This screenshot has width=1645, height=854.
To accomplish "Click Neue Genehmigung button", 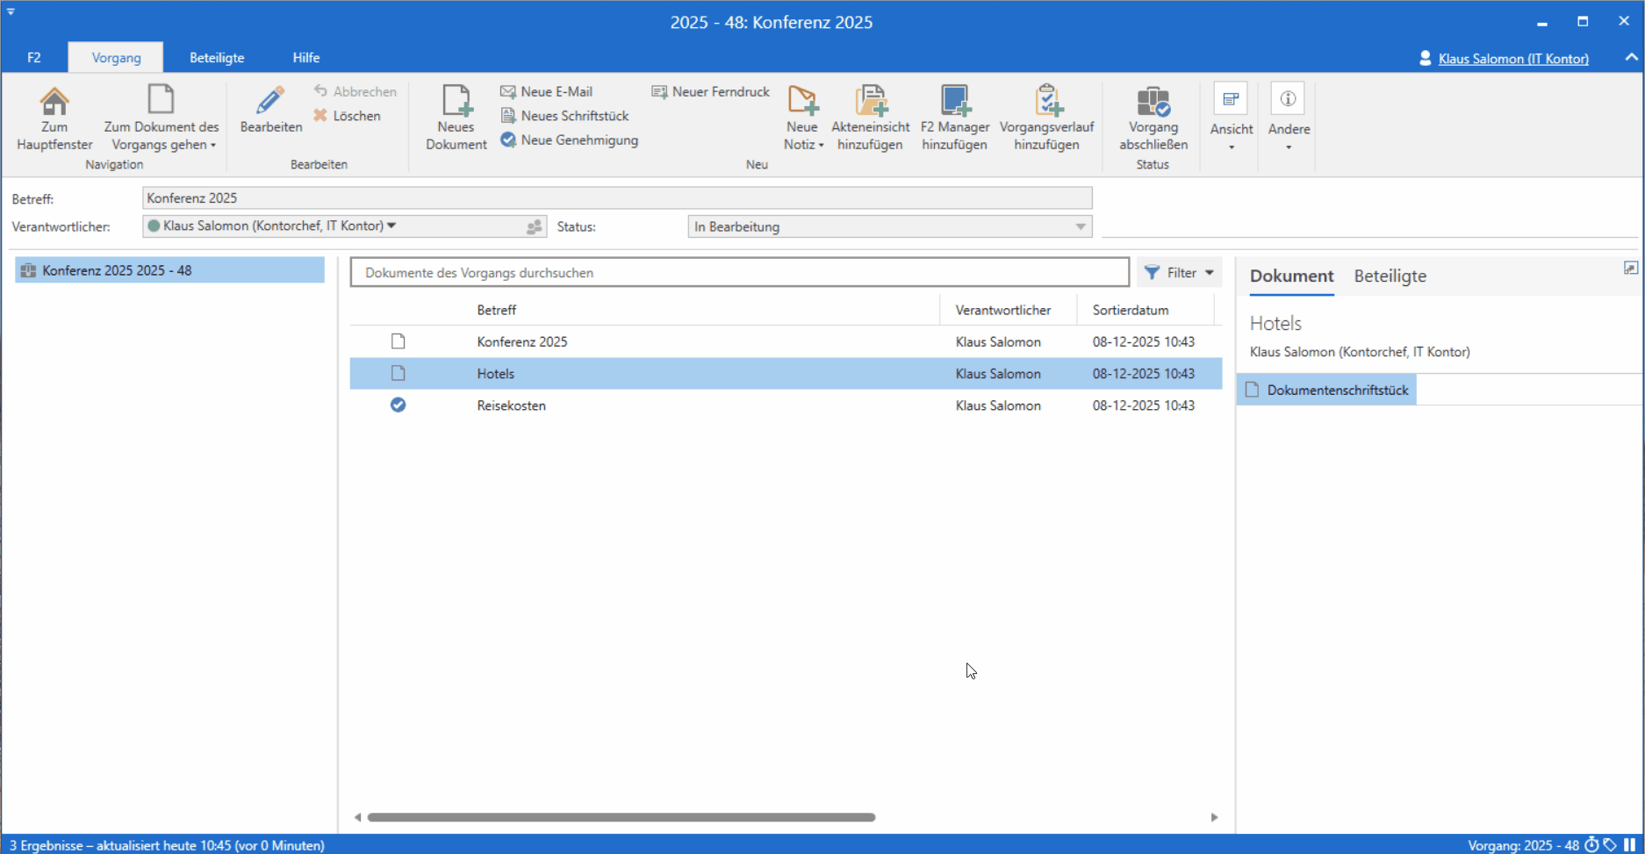I will pos(569,140).
